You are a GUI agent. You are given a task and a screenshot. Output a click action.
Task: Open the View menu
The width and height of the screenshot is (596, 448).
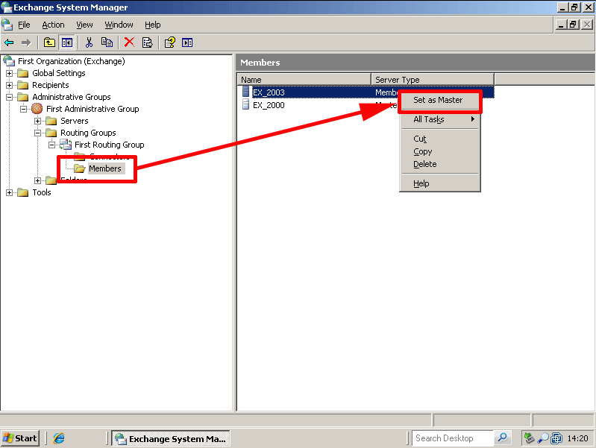tap(84, 25)
